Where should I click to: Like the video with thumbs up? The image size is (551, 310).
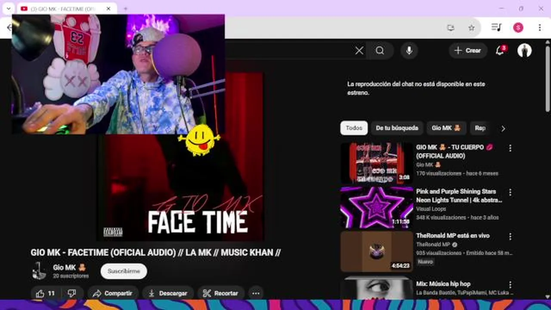tap(45, 293)
